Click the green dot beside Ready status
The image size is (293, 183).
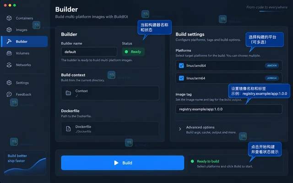click(126, 52)
